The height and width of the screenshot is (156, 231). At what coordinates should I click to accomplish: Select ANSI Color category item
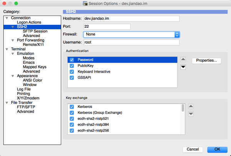click(x=32, y=80)
